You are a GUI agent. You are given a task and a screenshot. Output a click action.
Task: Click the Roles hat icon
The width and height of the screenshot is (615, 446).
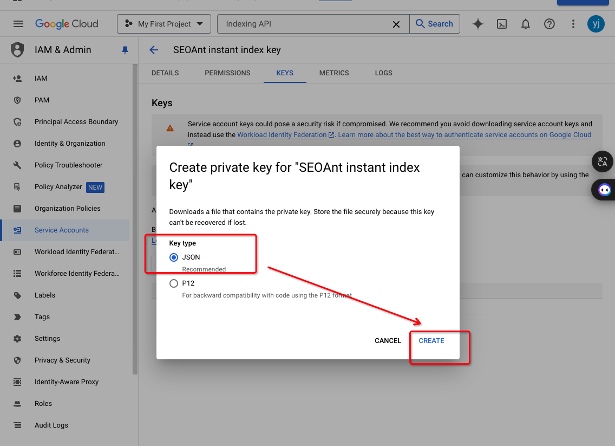(x=17, y=404)
